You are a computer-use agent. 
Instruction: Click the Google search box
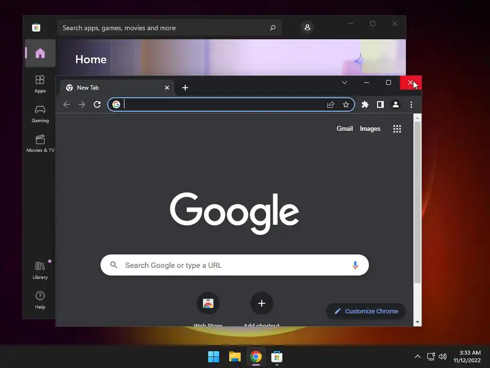tap(234, 265)
